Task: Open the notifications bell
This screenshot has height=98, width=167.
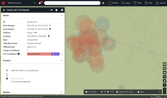Action: [40, 3]
